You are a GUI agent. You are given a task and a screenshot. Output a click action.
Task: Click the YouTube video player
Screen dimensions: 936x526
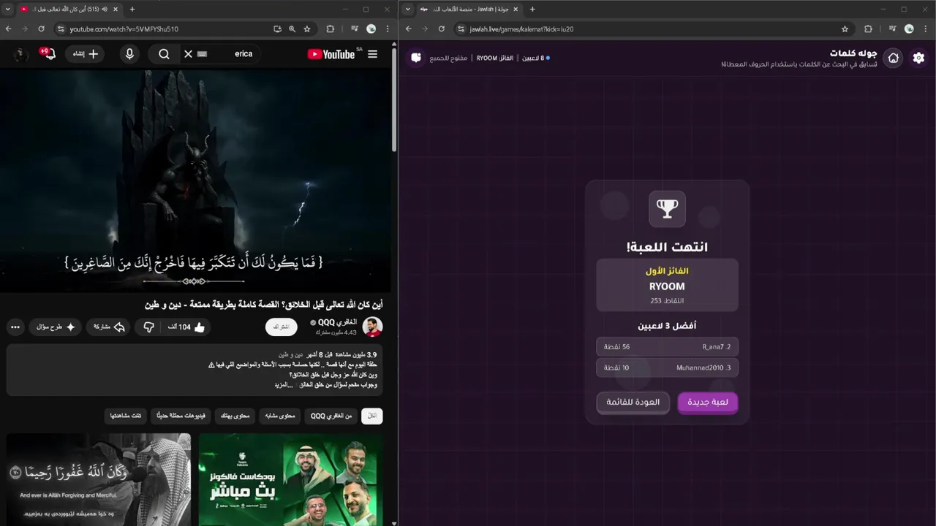click(194, 180)
